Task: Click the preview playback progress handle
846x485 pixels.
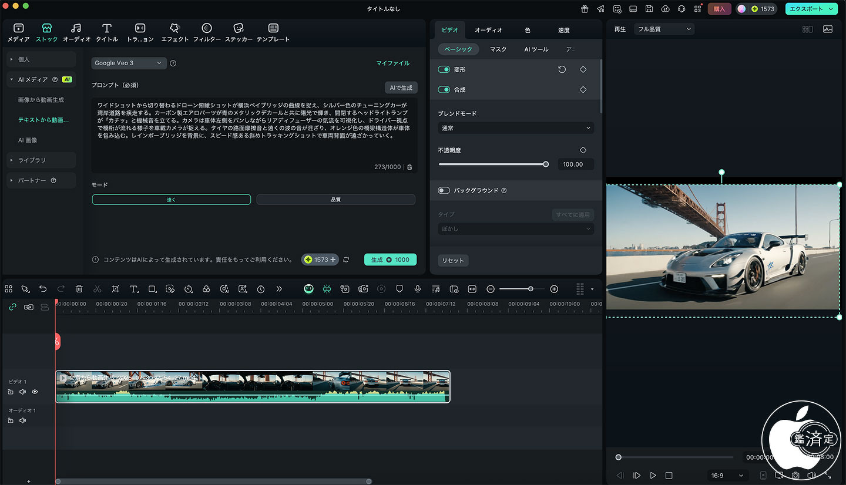Action: pos(618,457)
